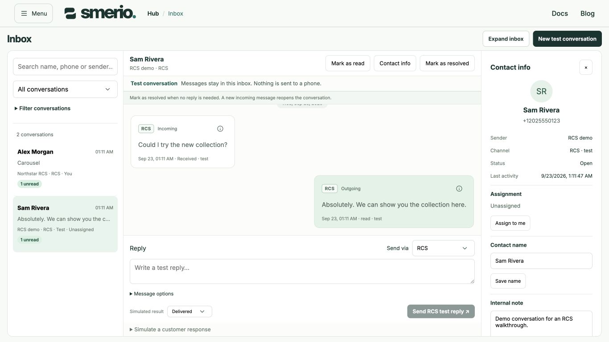Screen dimensions: 609x342
Task: Open the hamburger Menu button
Action: pyautogui.click(x=33, y=13)
